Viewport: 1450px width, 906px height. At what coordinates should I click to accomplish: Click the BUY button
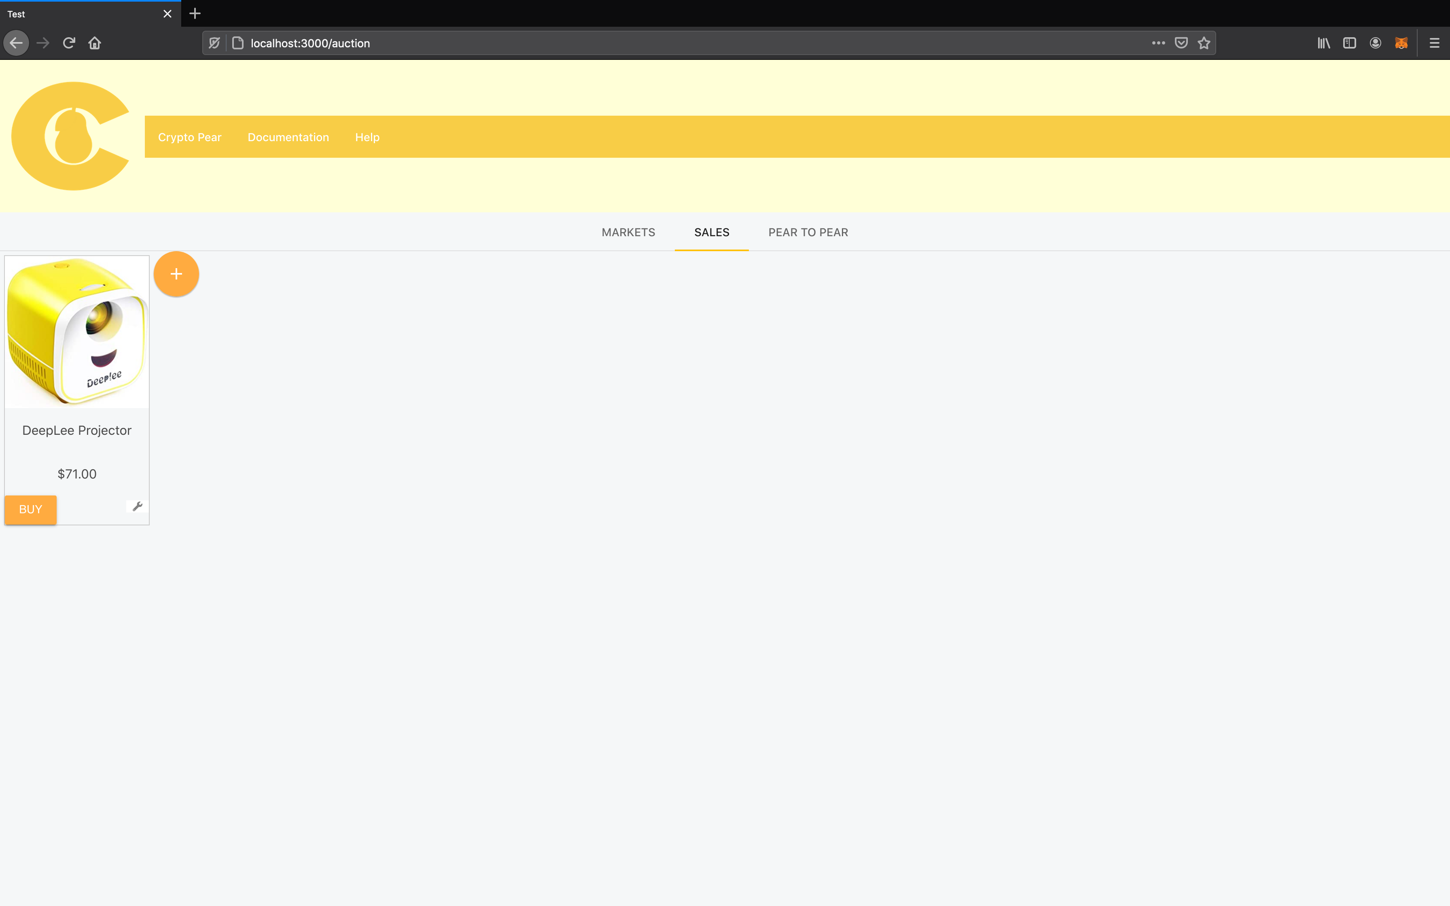click(x=31, y=509)
